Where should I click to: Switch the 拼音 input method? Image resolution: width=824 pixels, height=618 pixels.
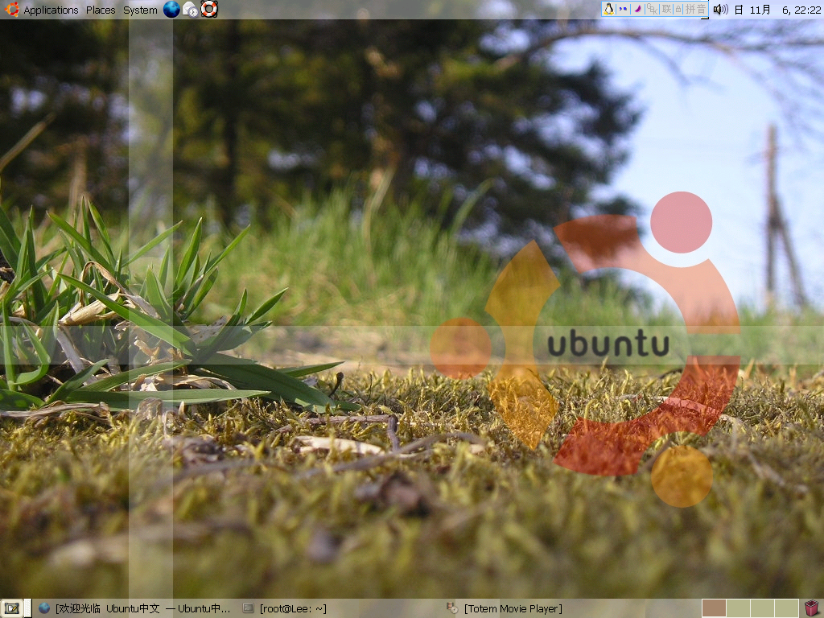695,9
